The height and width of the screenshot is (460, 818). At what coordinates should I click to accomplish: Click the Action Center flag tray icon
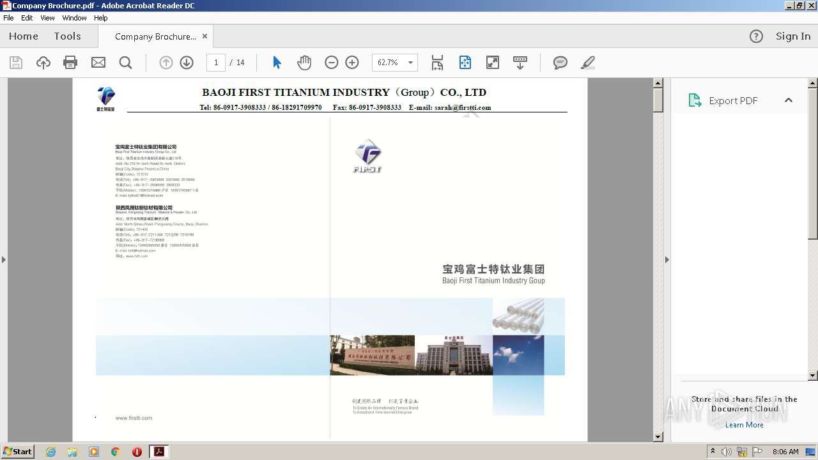[x=757, y=452]
